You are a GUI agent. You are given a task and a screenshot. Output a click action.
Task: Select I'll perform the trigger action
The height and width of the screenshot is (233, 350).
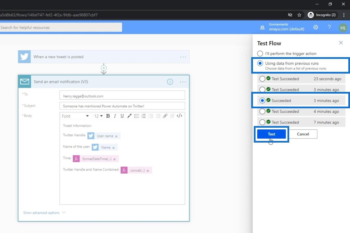coord(260,54)
